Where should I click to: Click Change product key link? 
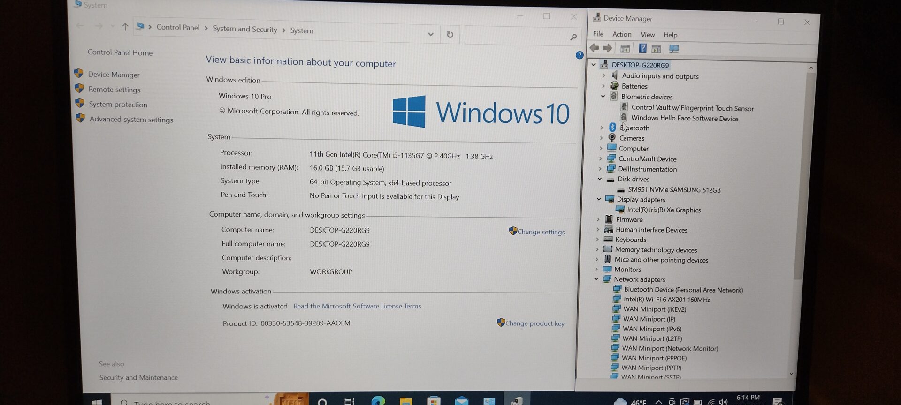click(535, 323)
